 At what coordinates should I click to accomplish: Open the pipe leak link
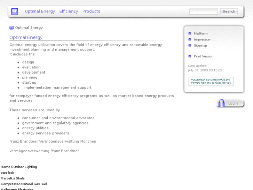pyautogui.click(x=7, y=173)
